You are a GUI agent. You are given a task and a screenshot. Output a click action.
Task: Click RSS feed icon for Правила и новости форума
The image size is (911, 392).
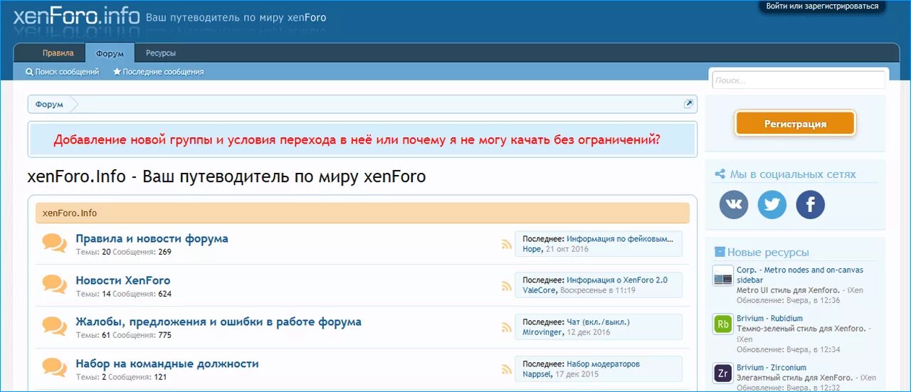506,244
